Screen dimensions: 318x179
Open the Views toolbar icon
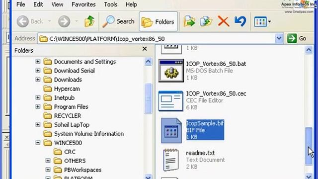[x=260, y=21]
